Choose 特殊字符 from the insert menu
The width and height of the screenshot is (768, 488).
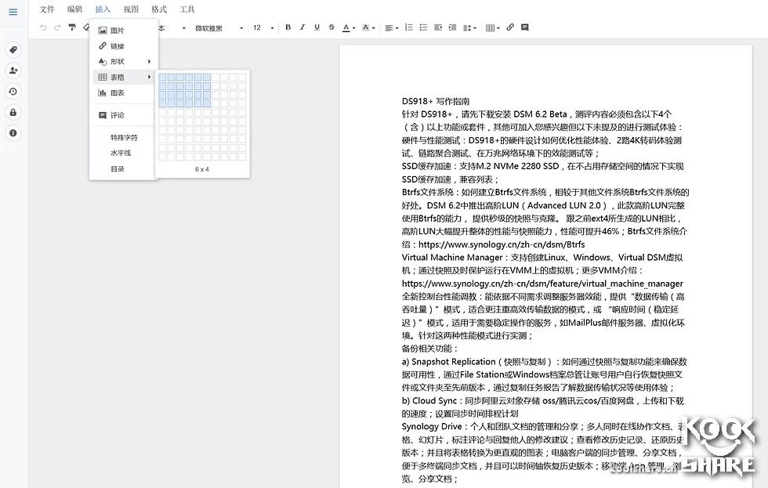coord(124,138)
